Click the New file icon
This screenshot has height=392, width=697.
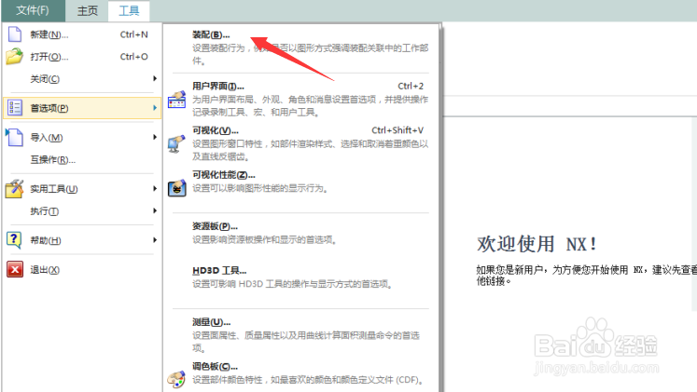coord(15,34)
